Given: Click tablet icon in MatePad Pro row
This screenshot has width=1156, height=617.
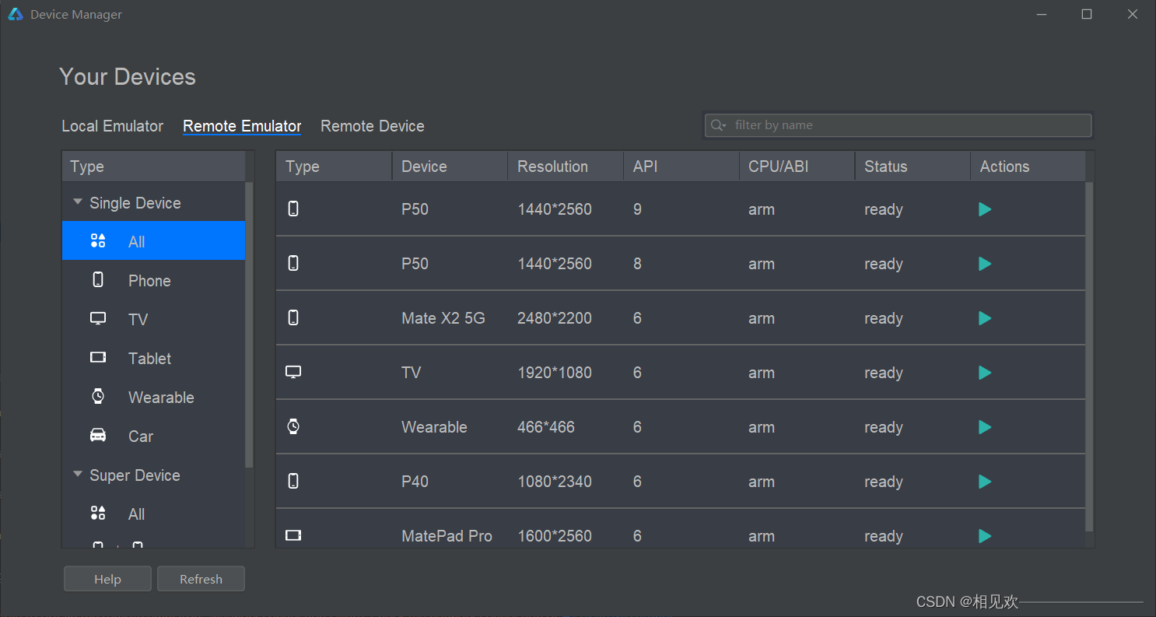Looking at the screenshot, I should coord(293,535).
